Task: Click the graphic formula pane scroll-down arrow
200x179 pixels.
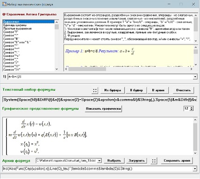Action: coord(195,153)
